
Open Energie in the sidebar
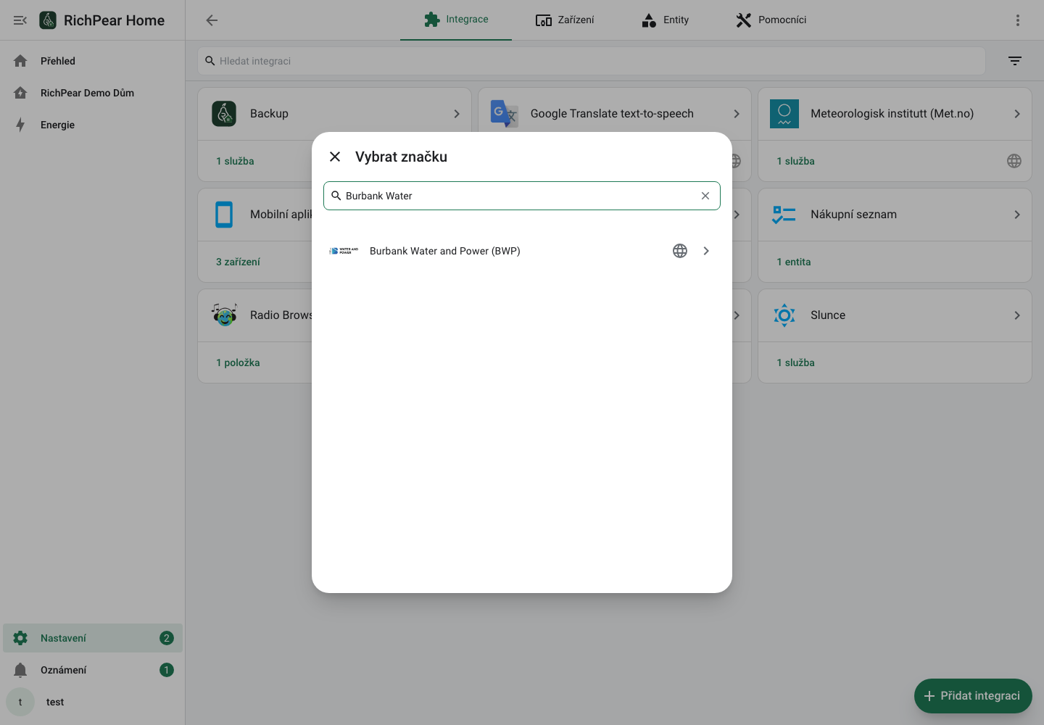click(x=93, y=125)
